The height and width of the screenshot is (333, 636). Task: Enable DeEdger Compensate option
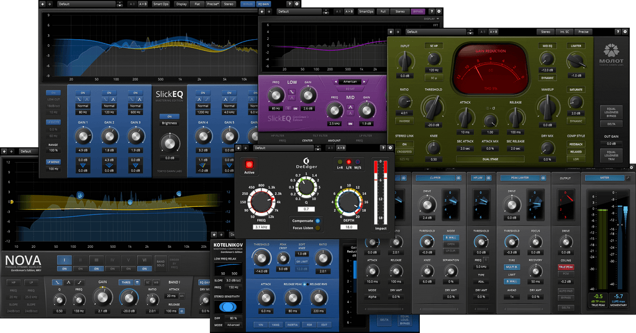pyautogui.click(x=317, y=221)
